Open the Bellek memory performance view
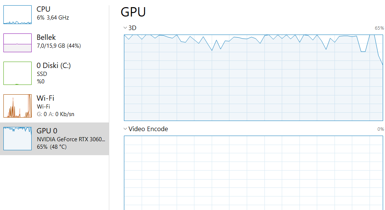 (46, 37)
